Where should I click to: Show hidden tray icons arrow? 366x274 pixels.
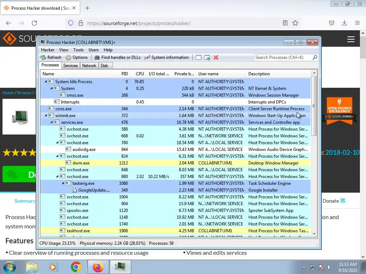[304, 267]
